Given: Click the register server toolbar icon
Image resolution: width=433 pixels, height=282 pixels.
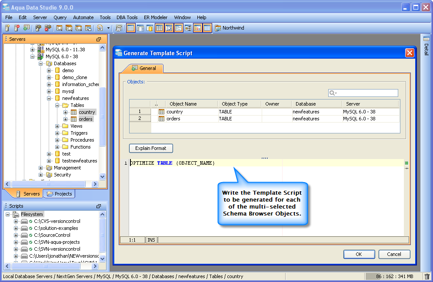Looking at the screenshot, I should [x=7, y=28].
